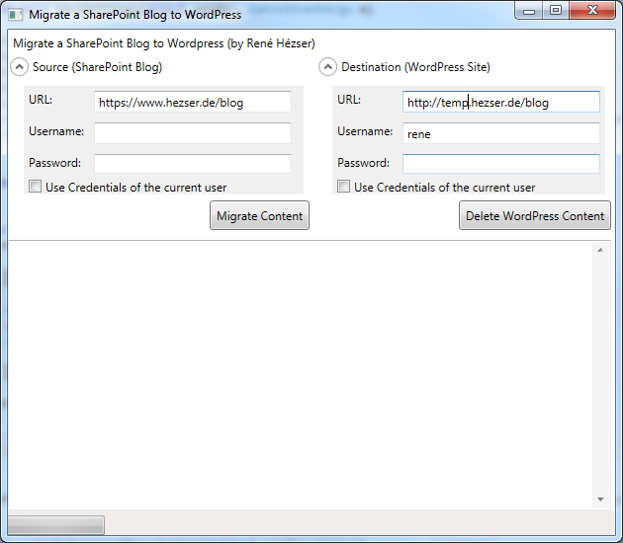Click the Source URL input field
This screenshot has height=543, width=623.
pos(193,102)
